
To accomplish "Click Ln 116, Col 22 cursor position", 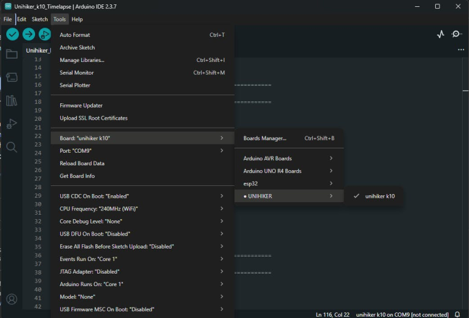I will point(332,315).
